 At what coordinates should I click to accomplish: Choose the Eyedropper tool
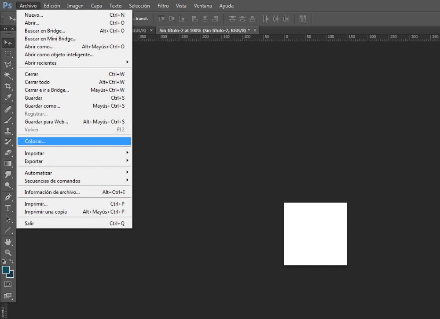[x=8, y=98]
